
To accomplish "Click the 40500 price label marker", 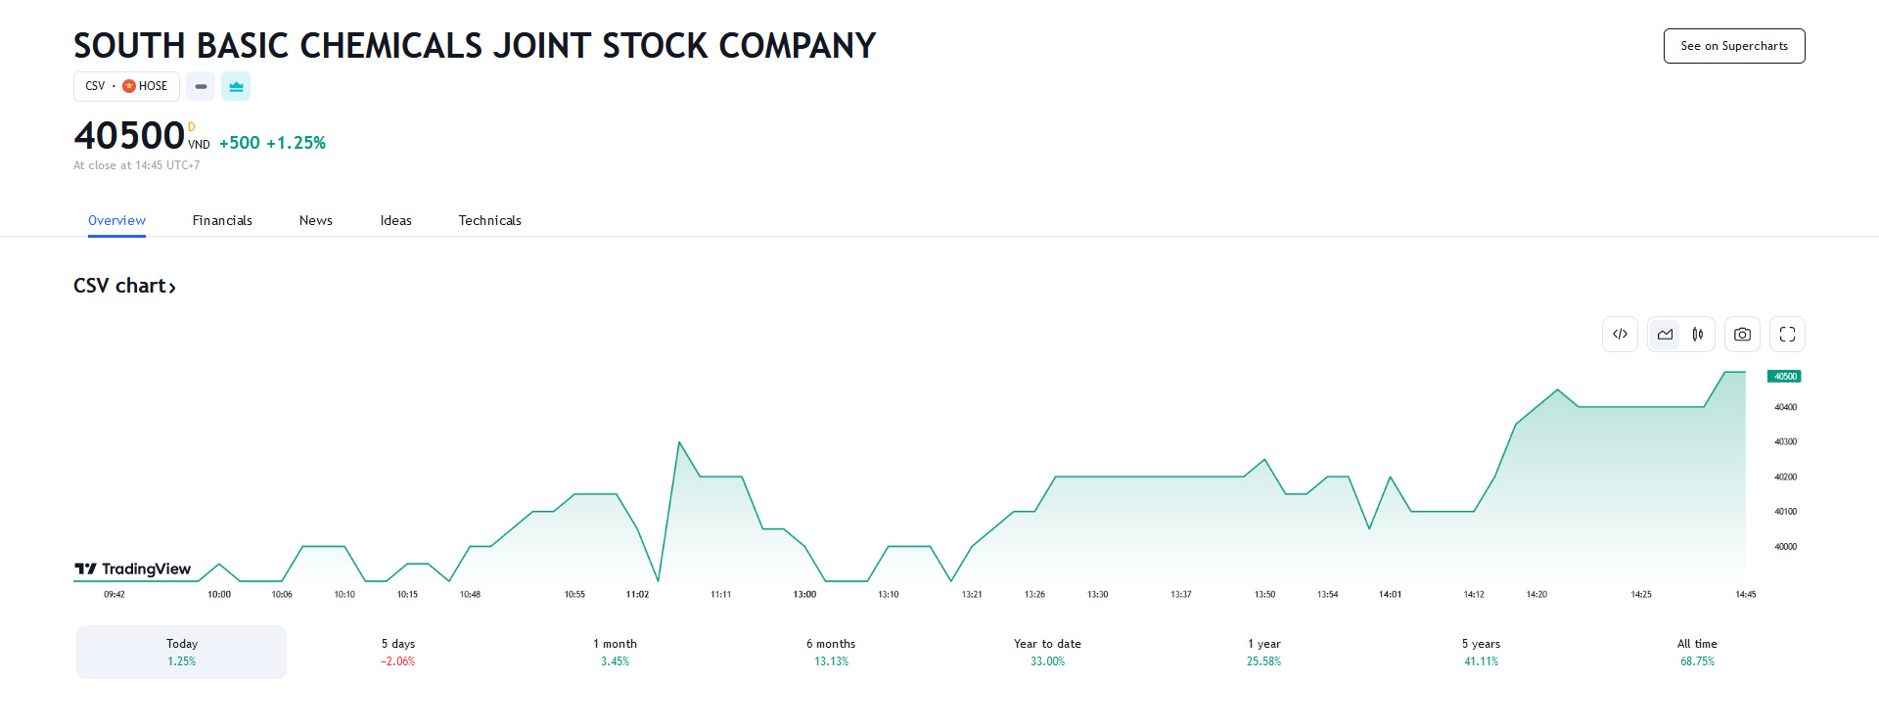I will tap(1784, 377).
